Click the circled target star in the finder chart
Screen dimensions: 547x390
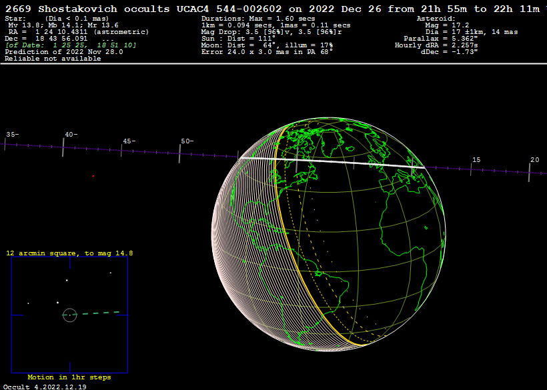69,314
